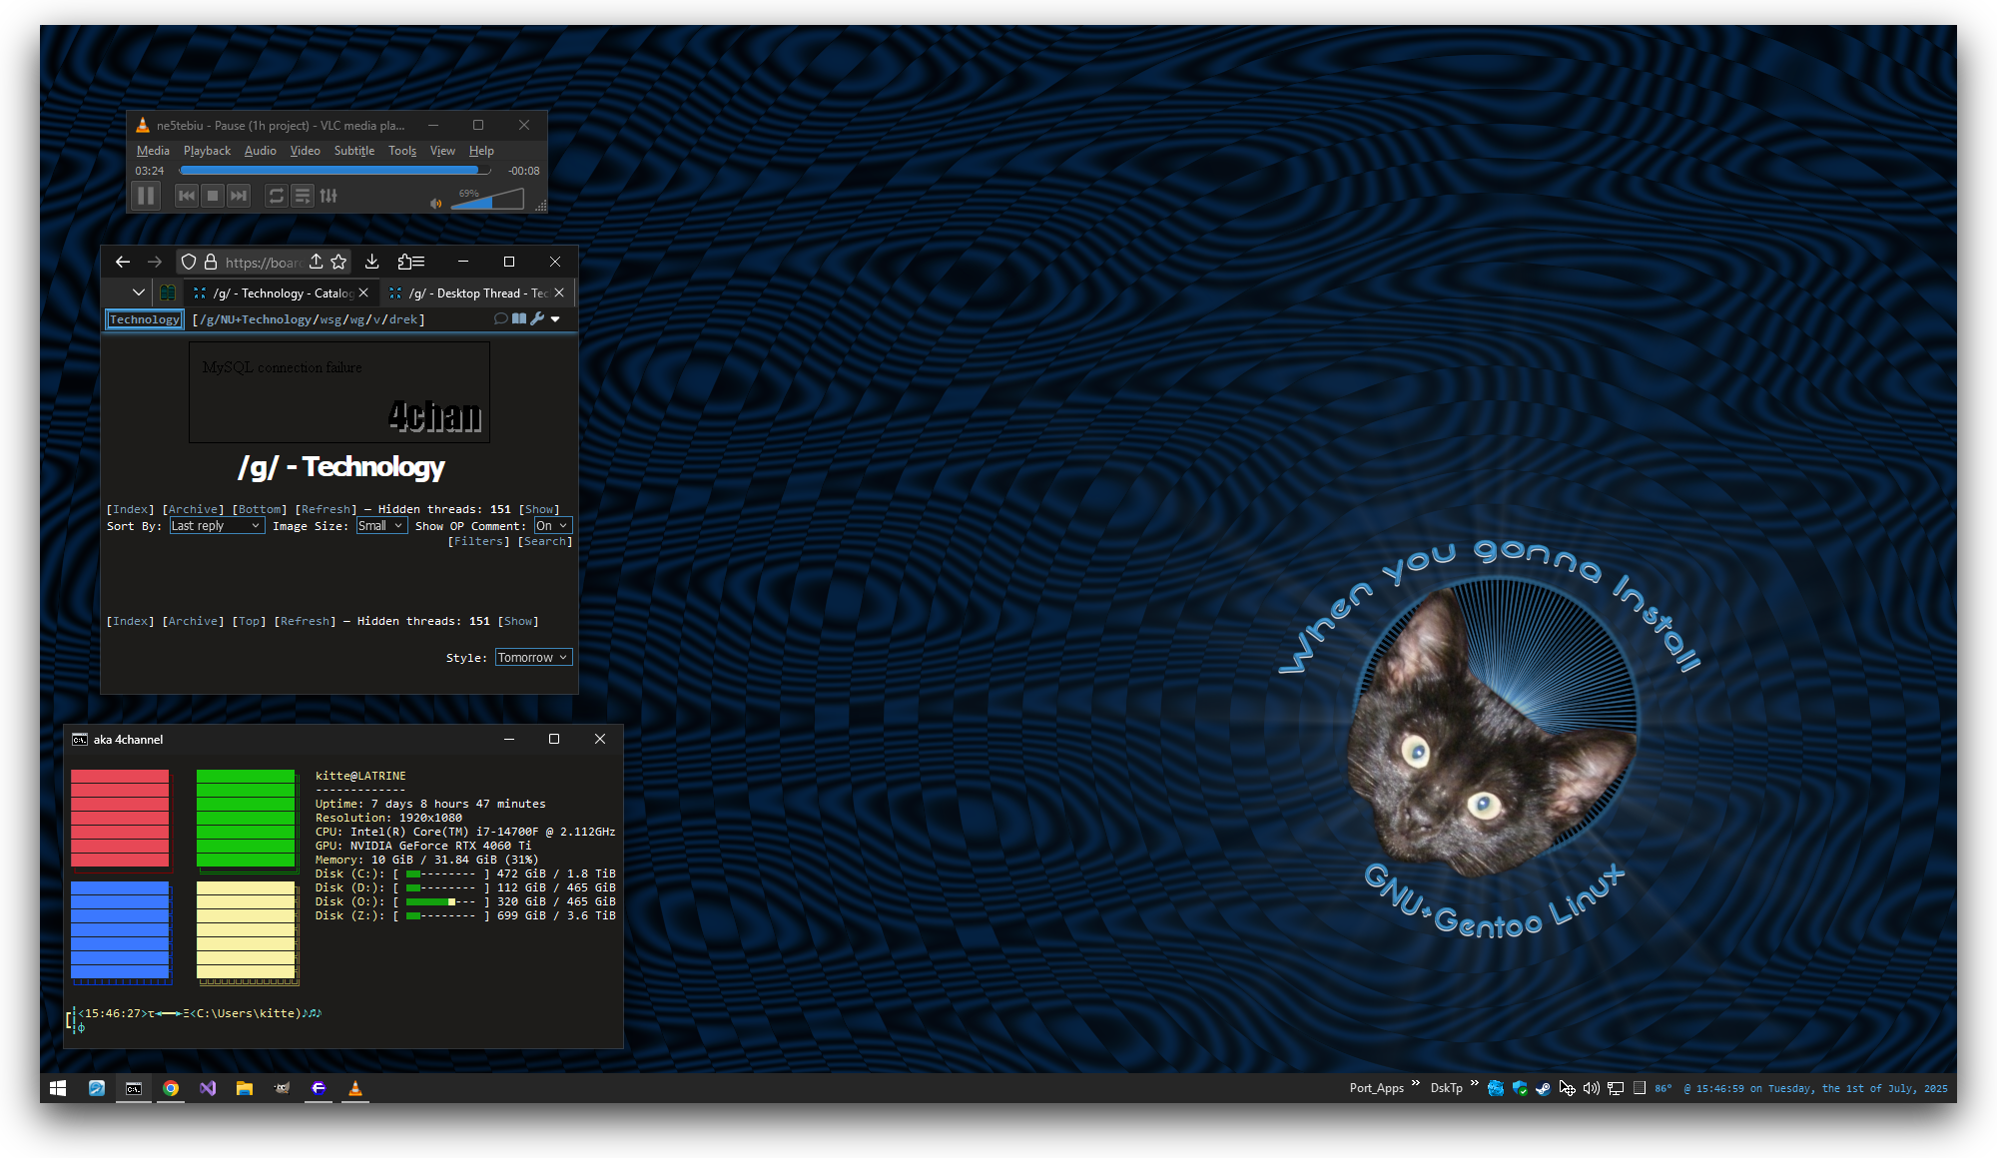Image resolution: width=1997 pixels, height=1158 pixels.
Task: Click the tracking protection shield icon
Action: pyautogui.click(x=189, y=262)
